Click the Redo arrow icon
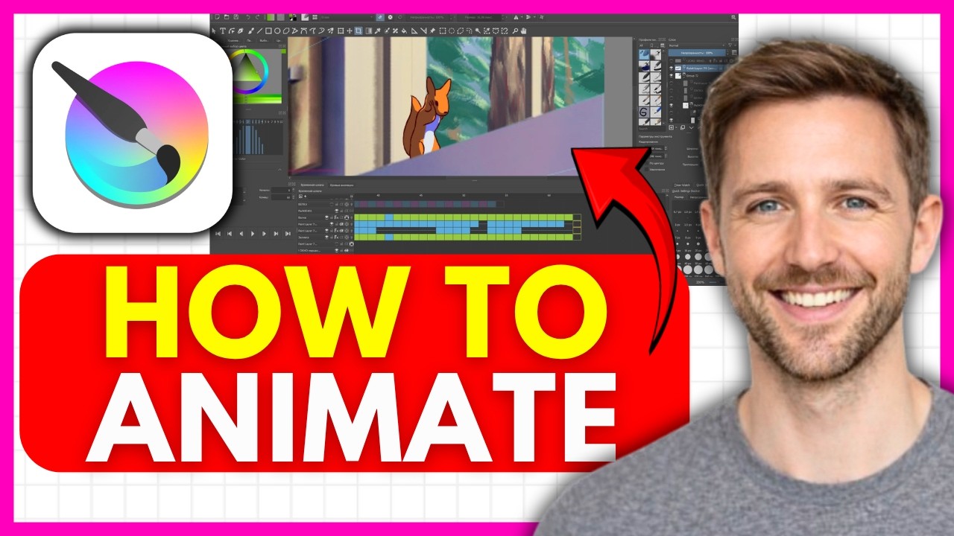The width and height of the screenshot is (954, 536). (x=257, y=17)
